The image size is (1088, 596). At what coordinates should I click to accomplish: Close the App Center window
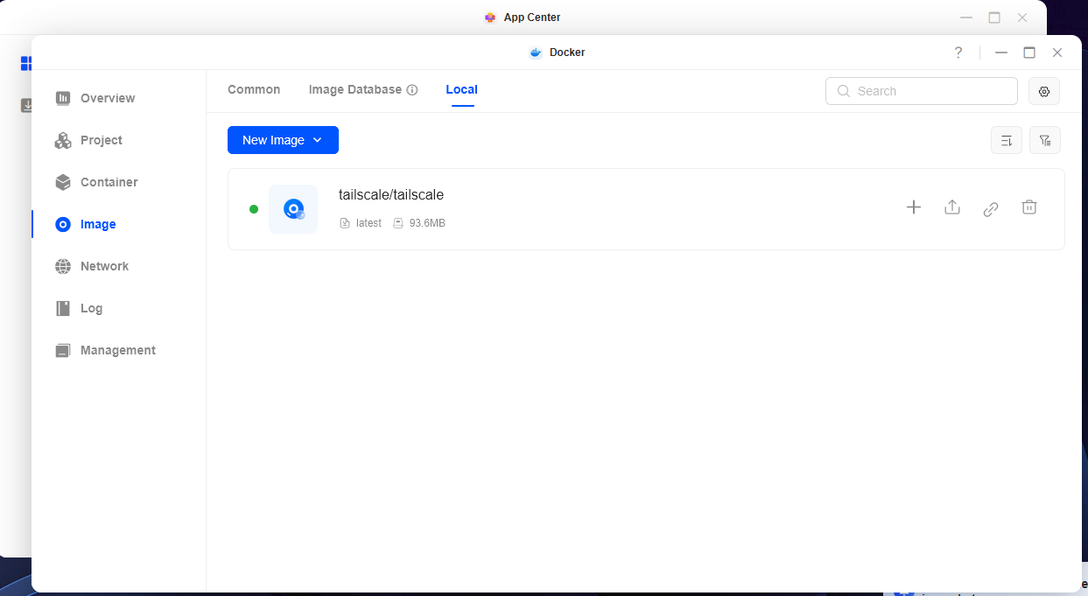click(1022, 18)
